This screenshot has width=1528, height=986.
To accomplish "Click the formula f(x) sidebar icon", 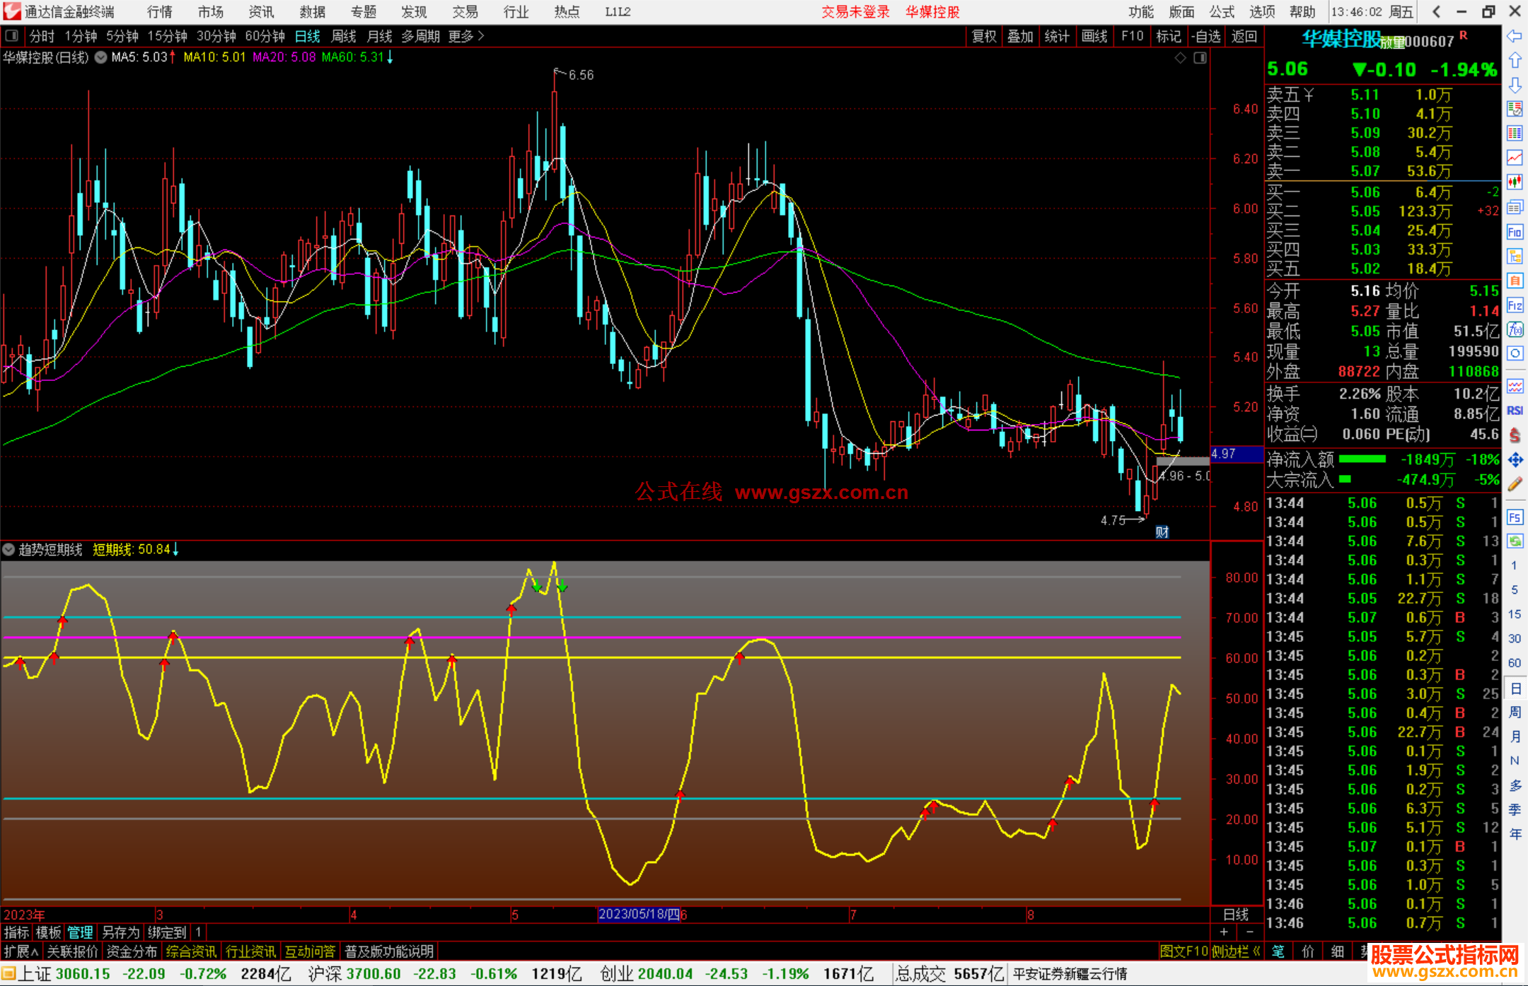I will click(x=1515, y=329).
